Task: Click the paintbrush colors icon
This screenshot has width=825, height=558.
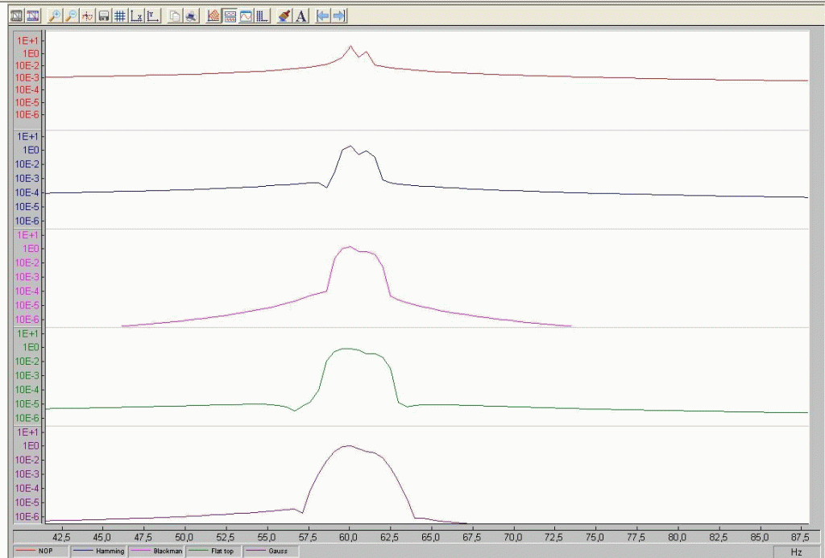Action: [284, 16]
